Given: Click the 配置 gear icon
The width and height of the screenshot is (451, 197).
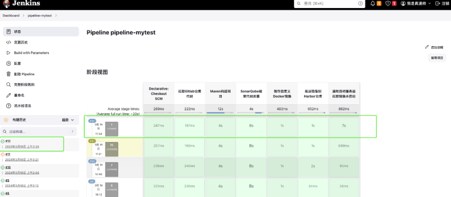Looking at the screenshot, I should (x=8, y=63).
